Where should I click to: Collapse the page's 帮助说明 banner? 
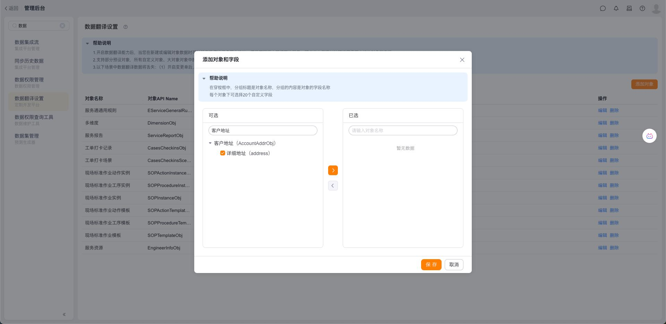(x=87, y=43)
